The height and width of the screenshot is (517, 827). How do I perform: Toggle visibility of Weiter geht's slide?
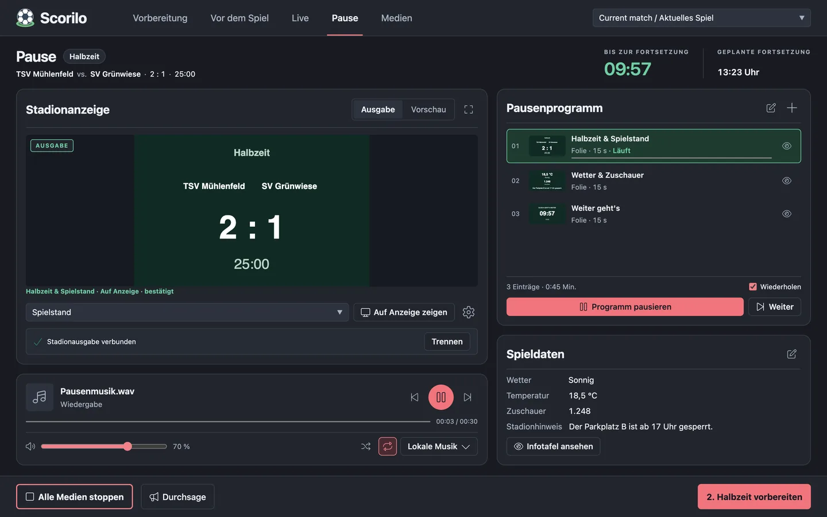787,214
